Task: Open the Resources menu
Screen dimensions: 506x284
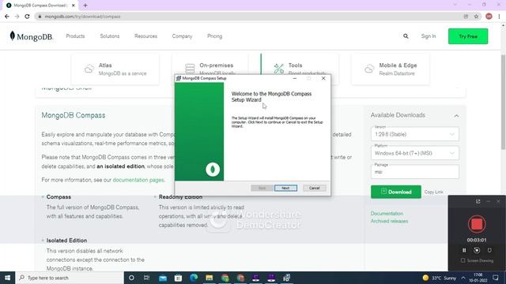Action: coord(145,36)
